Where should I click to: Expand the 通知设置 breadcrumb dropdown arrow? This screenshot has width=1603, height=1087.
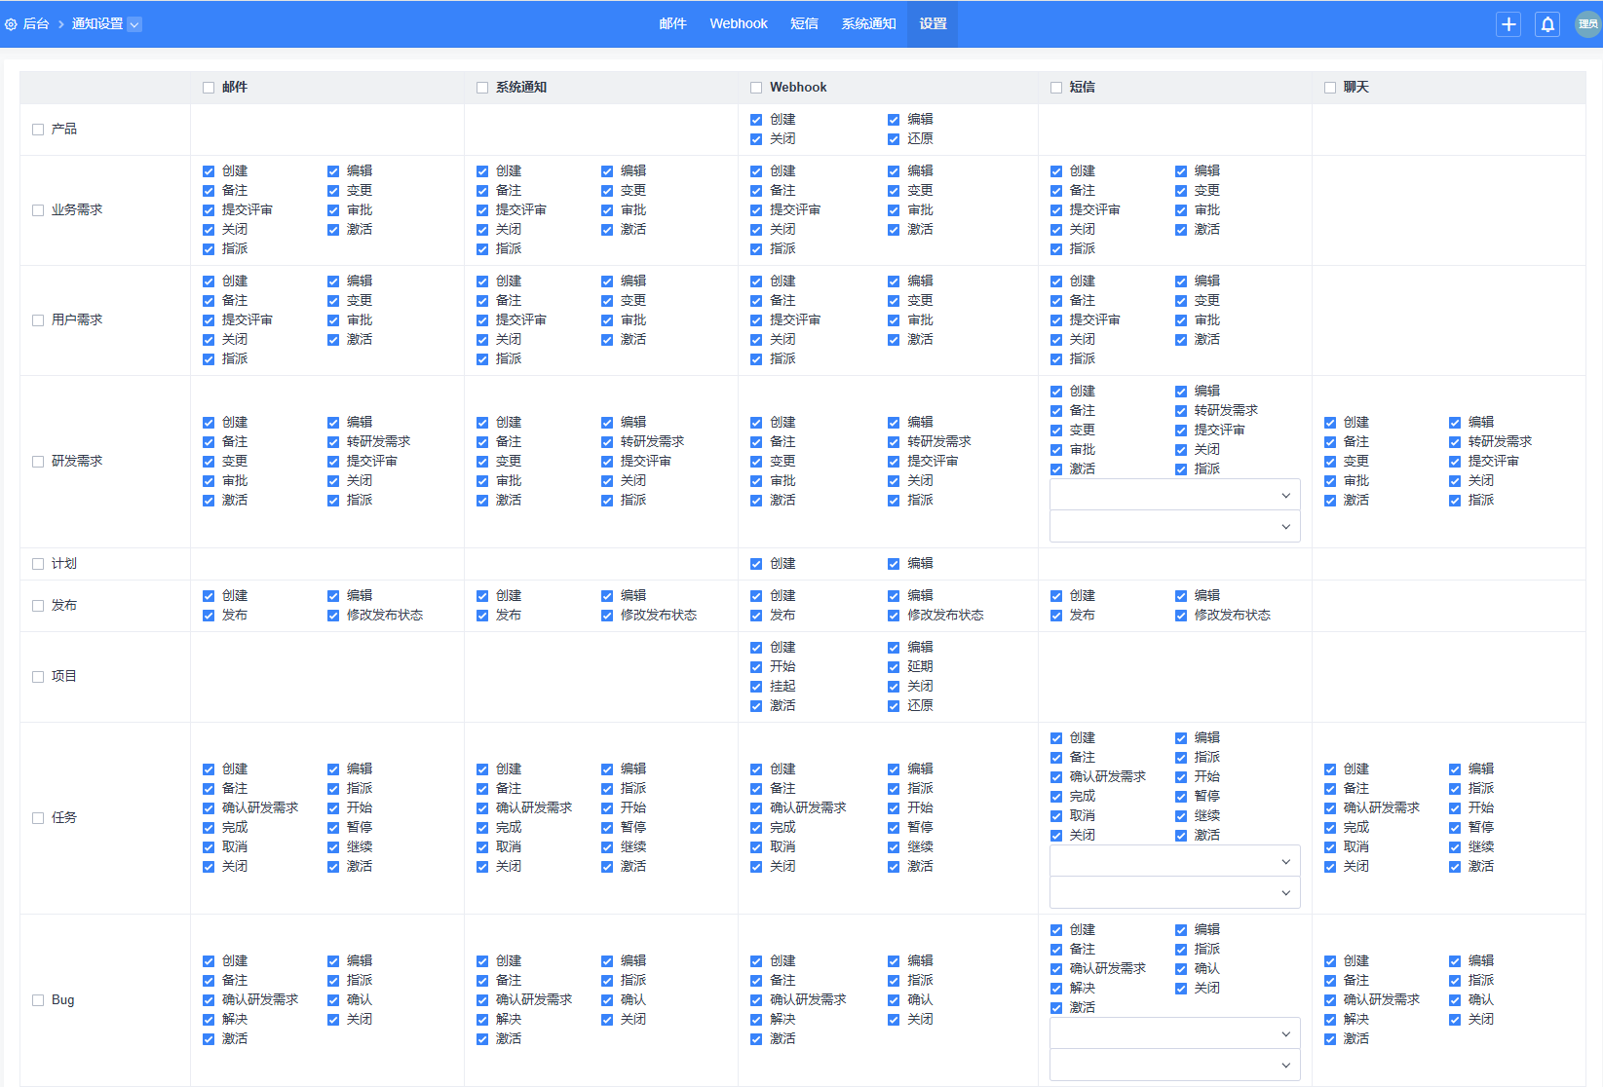coord(134,24)
